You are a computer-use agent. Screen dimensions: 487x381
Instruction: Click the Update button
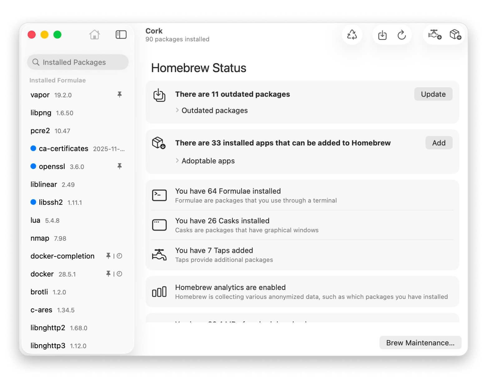coord(433,94)
